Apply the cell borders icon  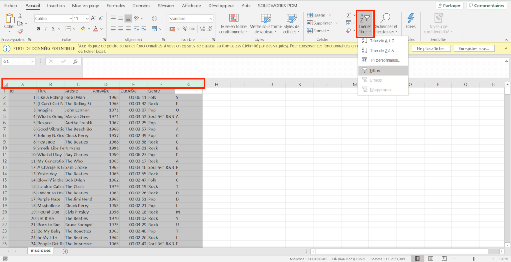[x=68, y=29]
